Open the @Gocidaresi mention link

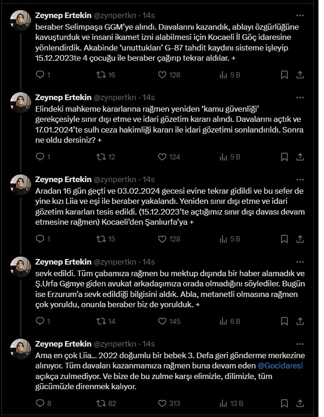click(276, 366)
